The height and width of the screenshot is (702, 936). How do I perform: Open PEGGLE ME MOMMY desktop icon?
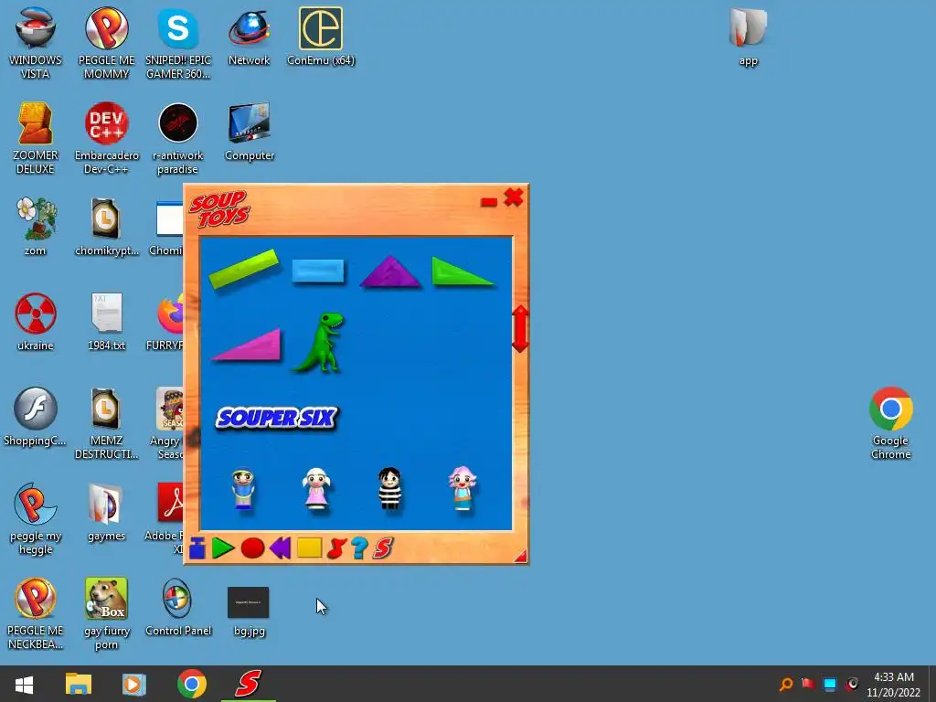[x=106, y=43]
